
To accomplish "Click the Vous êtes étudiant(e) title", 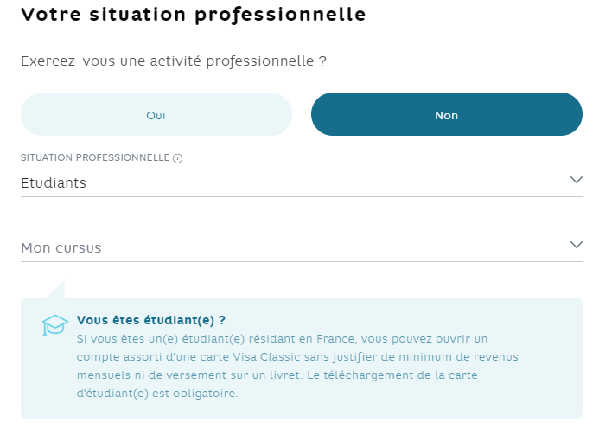I will [151, 320].
